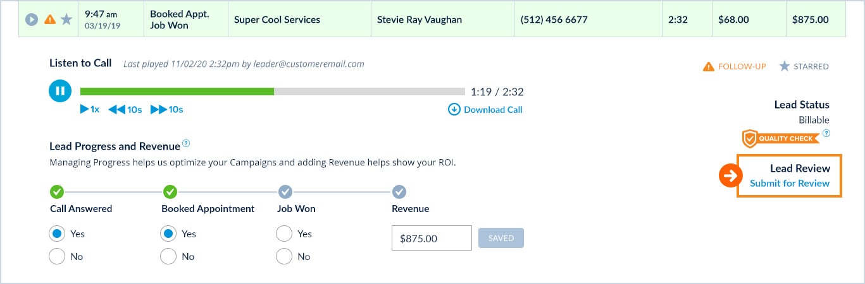Open Lead Progress and Revenue help icon
Viewport: 865px width, 284px height.
point(186,144)
